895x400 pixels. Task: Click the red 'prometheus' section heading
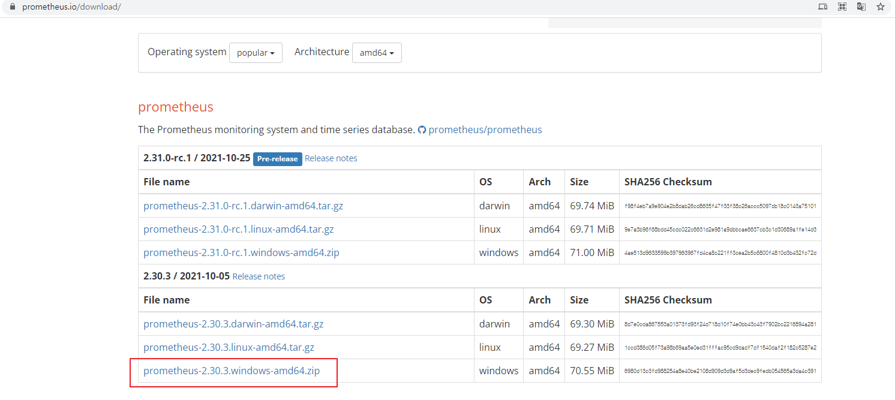pyautogui.click(x=176, y=107)
